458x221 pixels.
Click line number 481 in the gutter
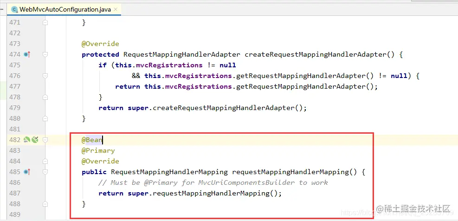click(x=14, y=129)
